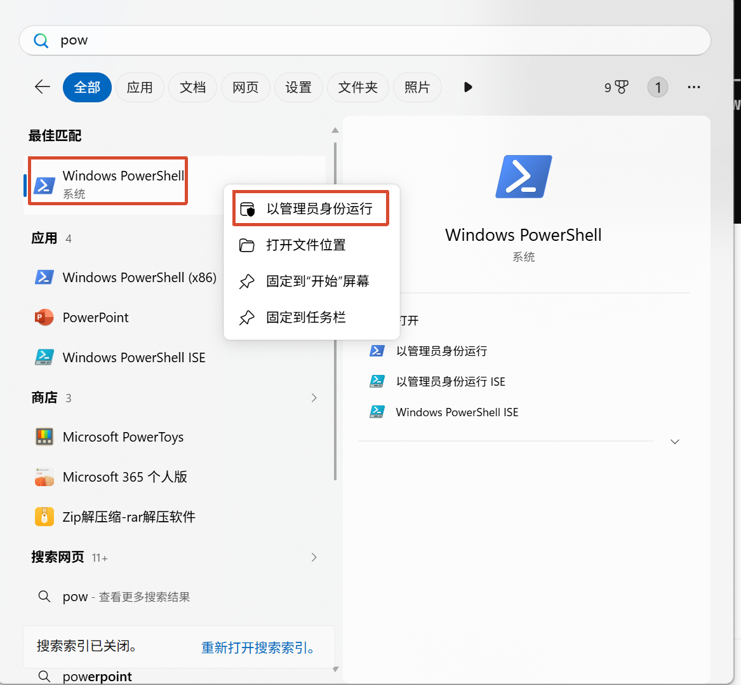The height and width of the screenshot is (685, 741).
Task: Expand preview actions with the down chevron
Action: click(676, 442)
